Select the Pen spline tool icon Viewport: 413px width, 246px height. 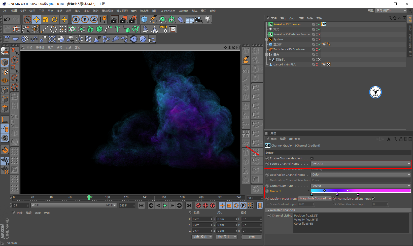click(153, 19)
